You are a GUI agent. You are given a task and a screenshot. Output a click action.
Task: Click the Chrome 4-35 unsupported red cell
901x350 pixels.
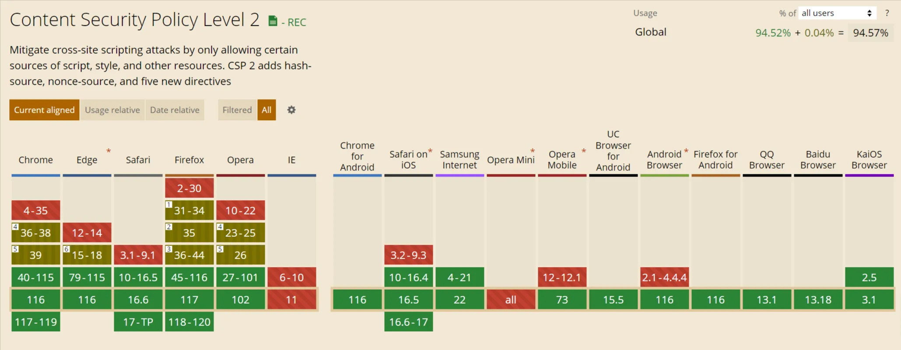click(36, 211)
